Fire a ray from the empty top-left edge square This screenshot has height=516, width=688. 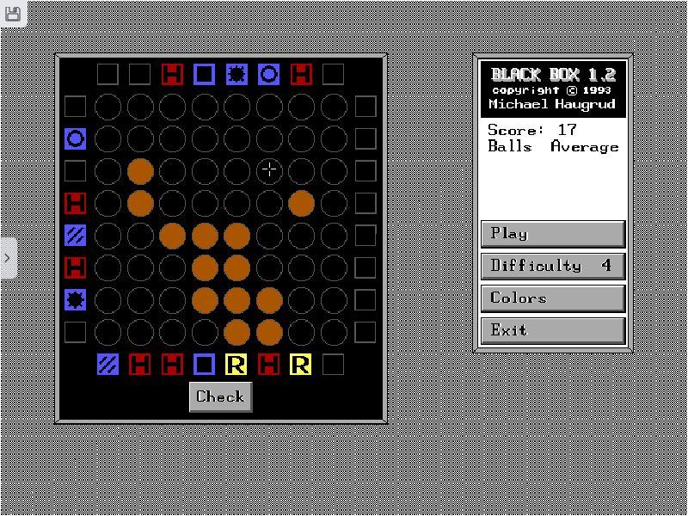point(107,74)
